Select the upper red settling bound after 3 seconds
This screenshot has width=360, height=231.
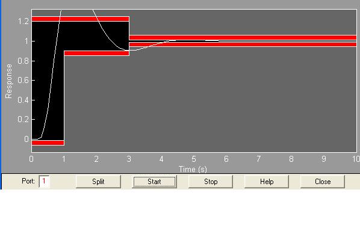pos(243,38)
